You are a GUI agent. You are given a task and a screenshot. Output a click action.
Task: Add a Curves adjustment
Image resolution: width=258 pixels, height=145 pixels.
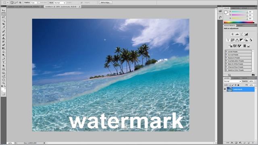241,34
